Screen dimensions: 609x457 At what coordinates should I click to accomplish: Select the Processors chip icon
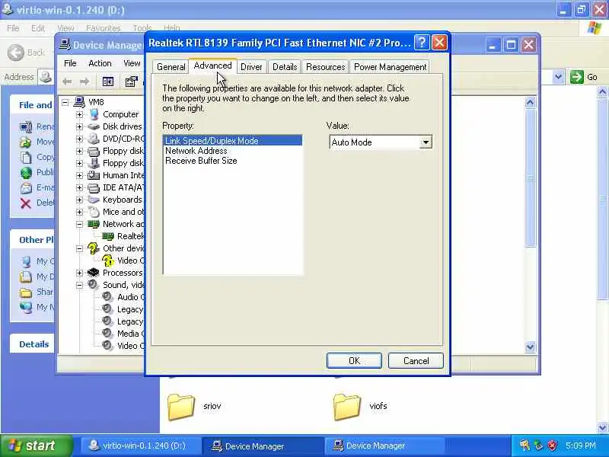[x=94, y=273]
